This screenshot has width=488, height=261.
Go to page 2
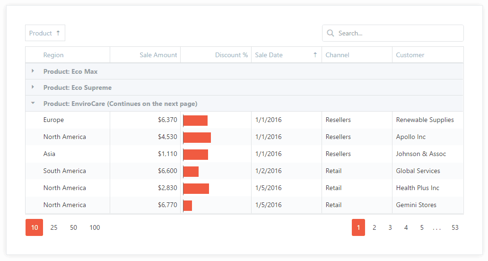(374, 227)
